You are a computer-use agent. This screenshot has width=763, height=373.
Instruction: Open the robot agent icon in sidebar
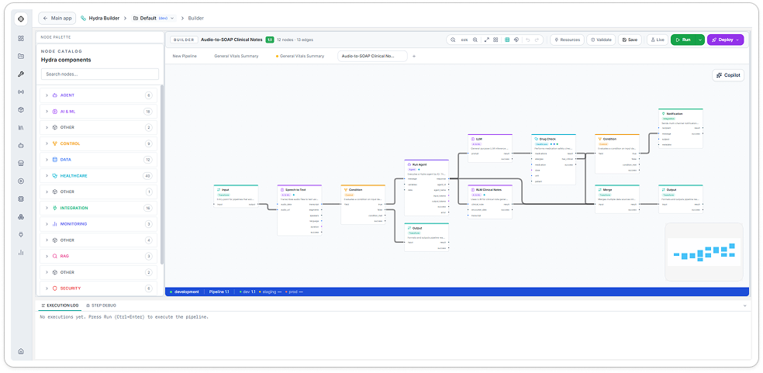(x=21, y=145)
